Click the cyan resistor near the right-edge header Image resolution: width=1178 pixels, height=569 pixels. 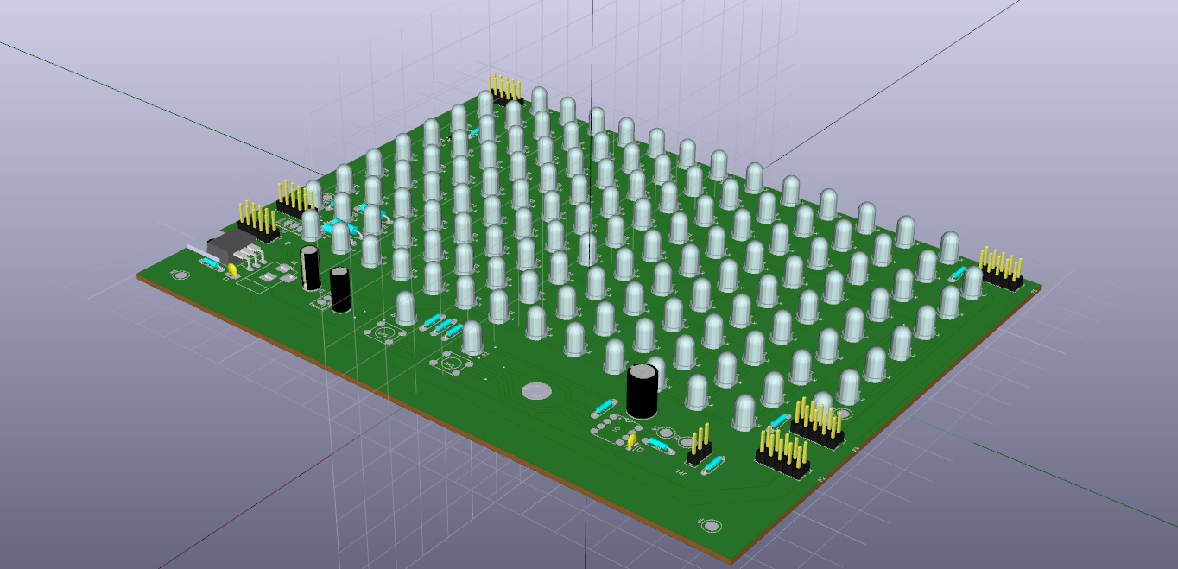(x=958, y=274)
